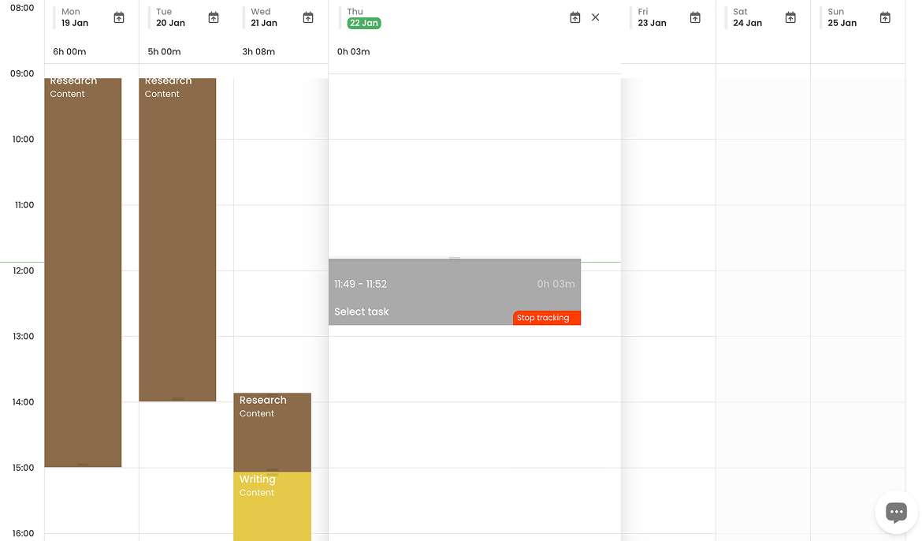Open Monday's Research Content time entry
This screenshot has width=922, height=541.
point(83,268)
